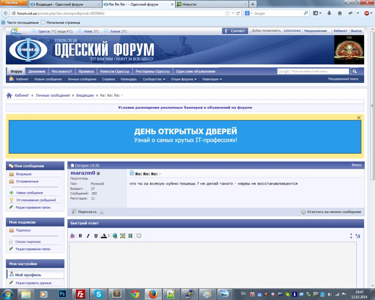Click the search magnifier button on forum navbar
The width and height of the screenshot is (375, 300).
(354, 71)
